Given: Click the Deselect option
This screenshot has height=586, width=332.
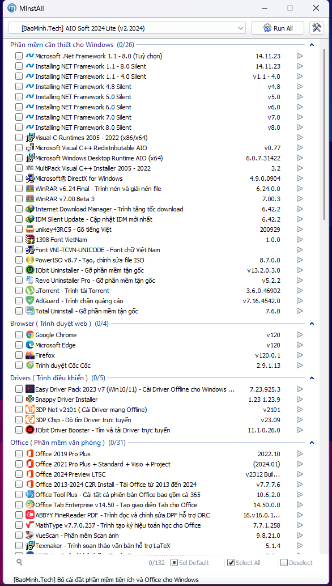Looking at the screenshot, I should 297,562.
